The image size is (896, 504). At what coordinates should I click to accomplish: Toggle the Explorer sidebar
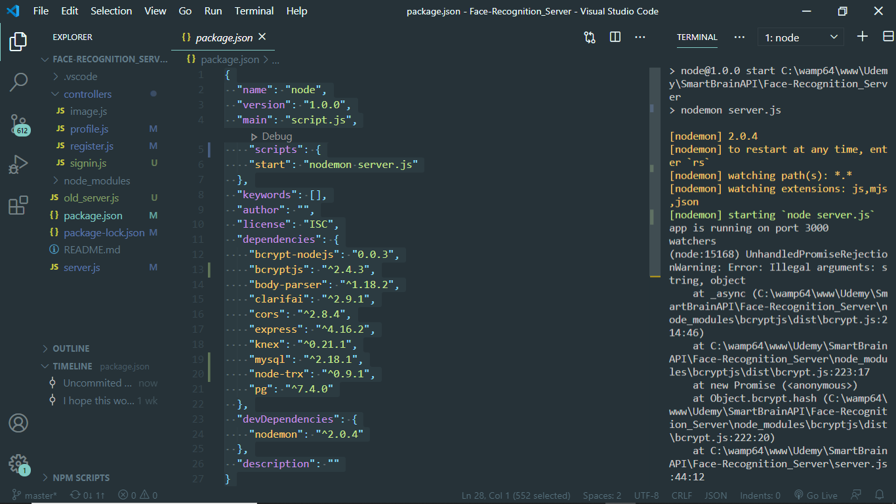18,41
